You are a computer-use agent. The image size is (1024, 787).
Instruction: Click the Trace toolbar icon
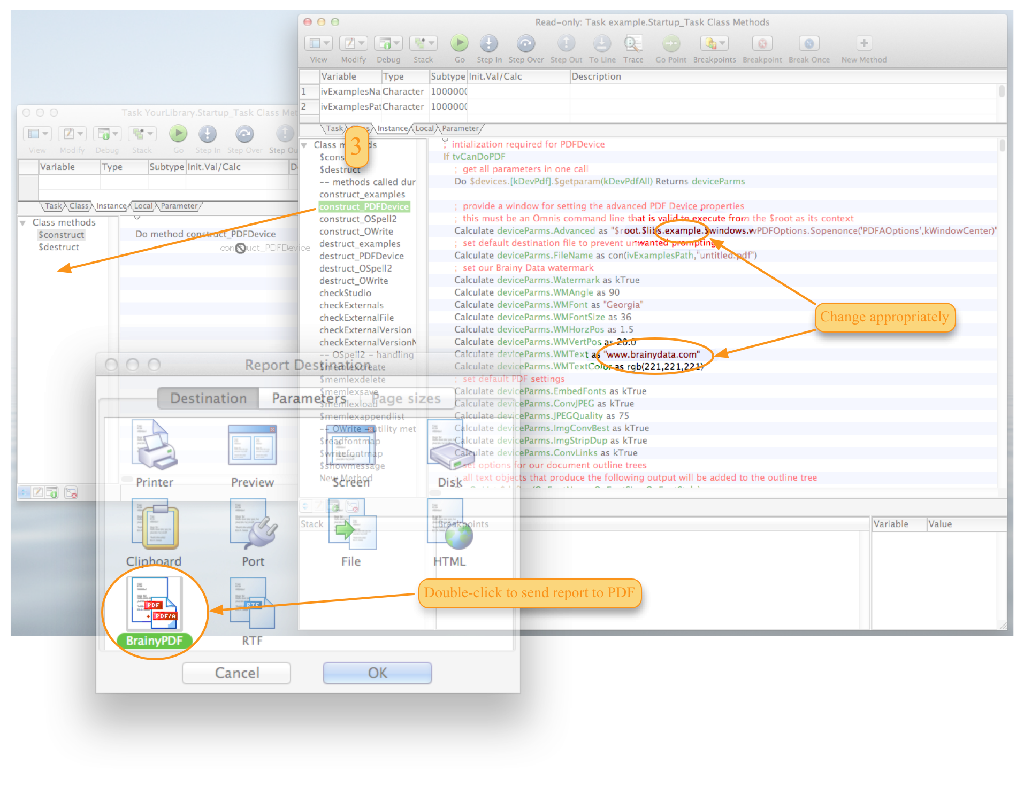pyautogui.click(x=633, y=43)
